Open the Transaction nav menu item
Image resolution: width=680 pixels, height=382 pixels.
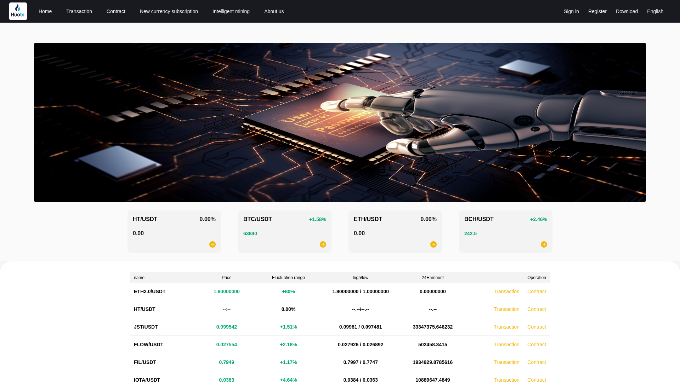click(79, 11)
